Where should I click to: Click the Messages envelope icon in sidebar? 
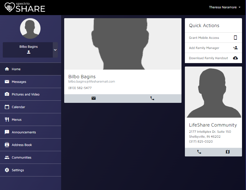[x=7, y=82]
